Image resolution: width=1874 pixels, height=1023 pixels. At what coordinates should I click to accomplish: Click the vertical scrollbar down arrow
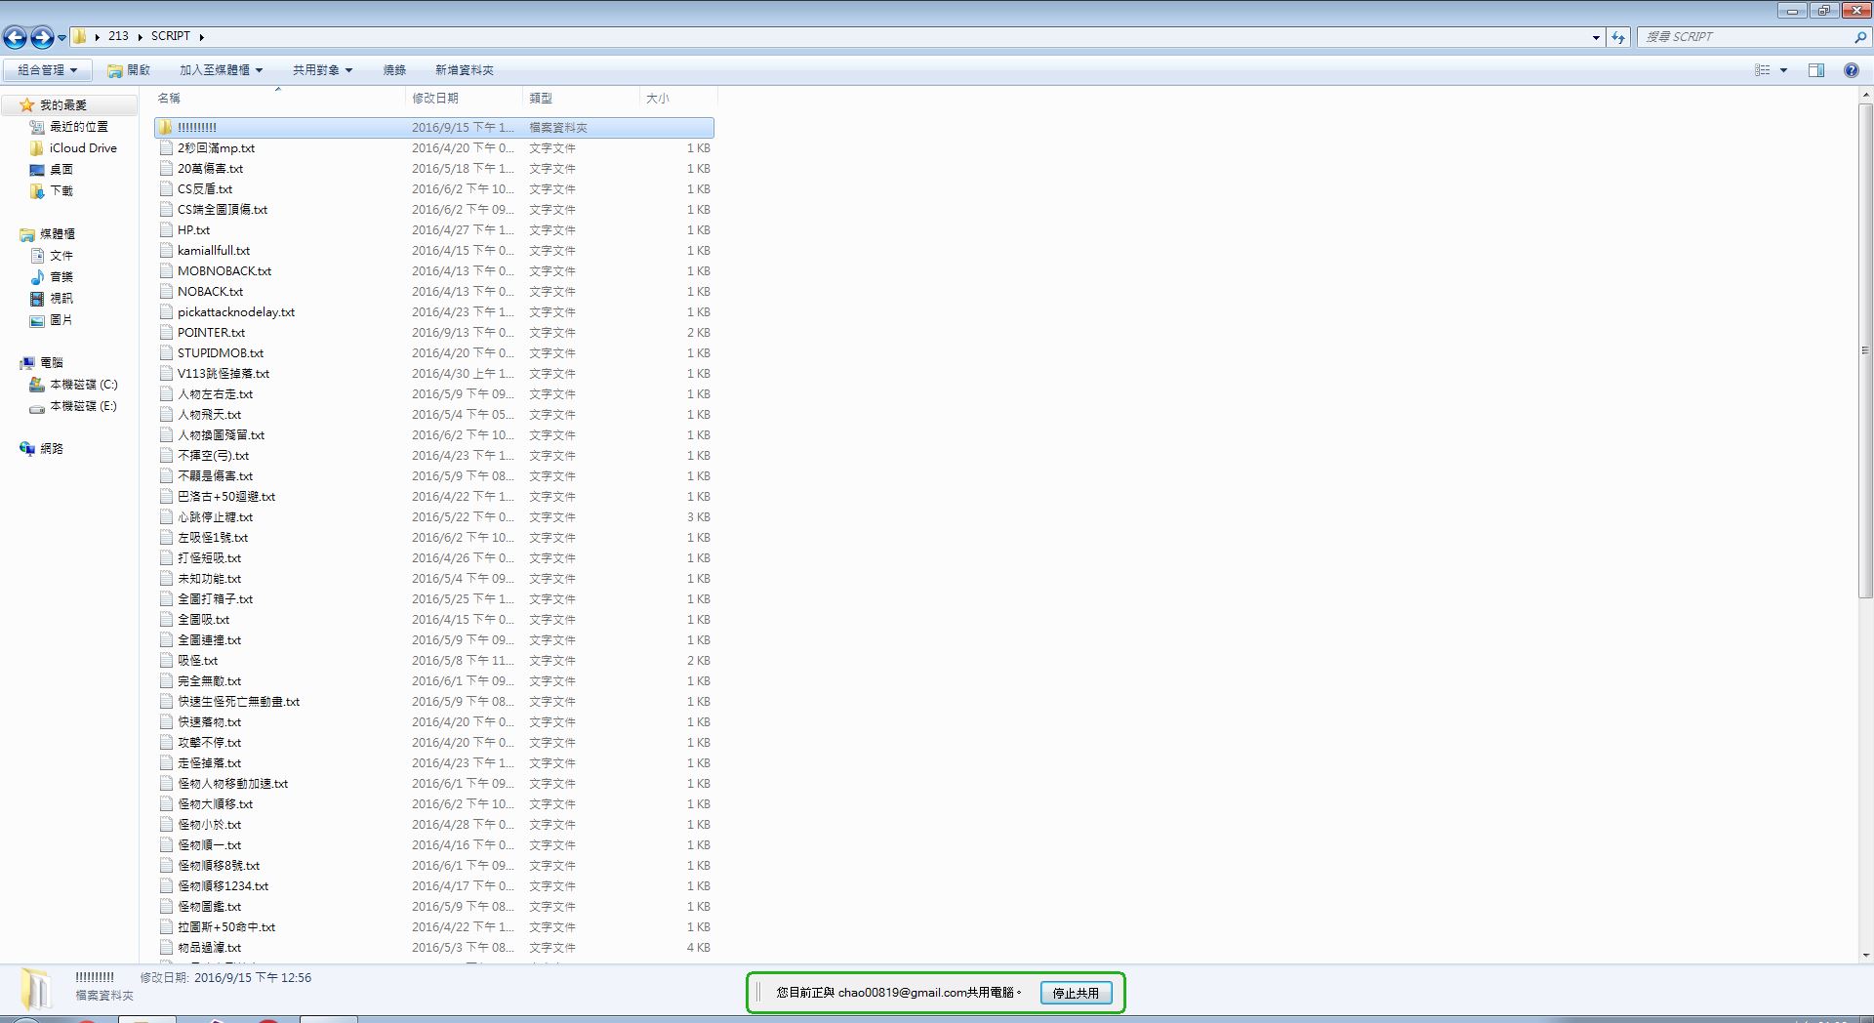tap(1866, 956)
